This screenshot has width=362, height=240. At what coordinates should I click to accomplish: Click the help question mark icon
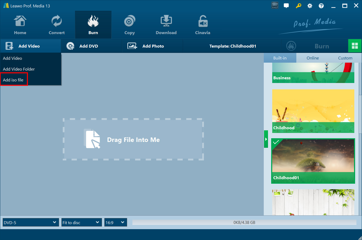321,6
